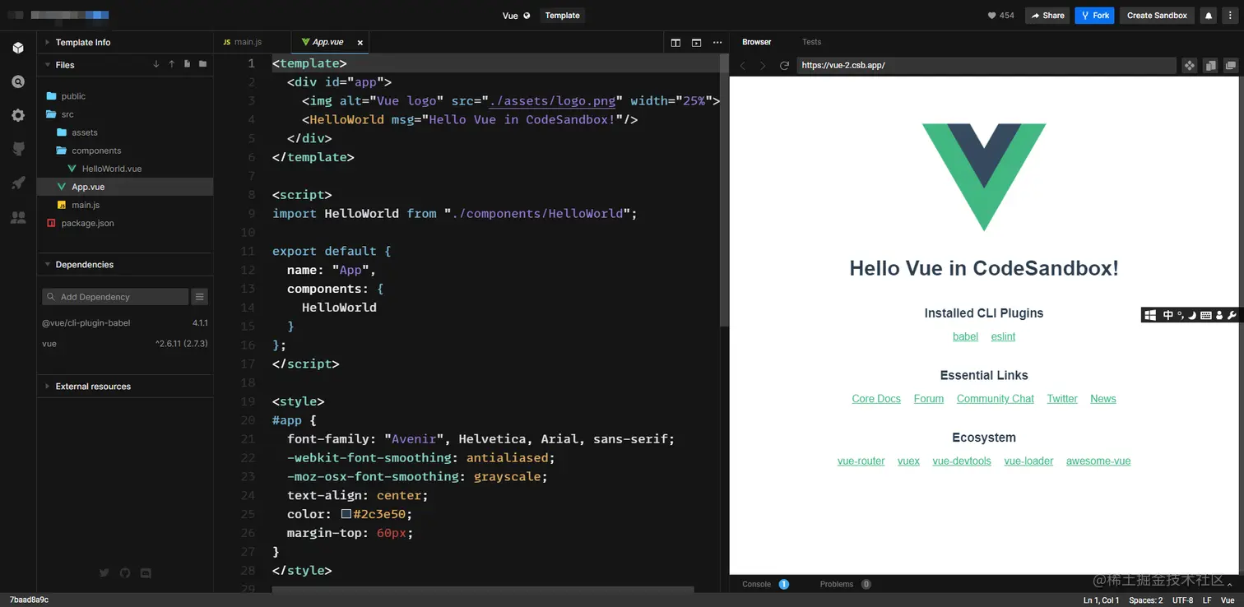The image size is (1244, 607).
Task: Refresh the preview browser
Action: coord(784,65)
